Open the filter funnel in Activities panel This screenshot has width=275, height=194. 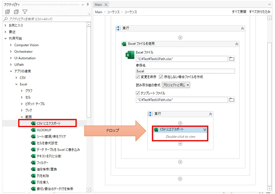click(25, 12)
